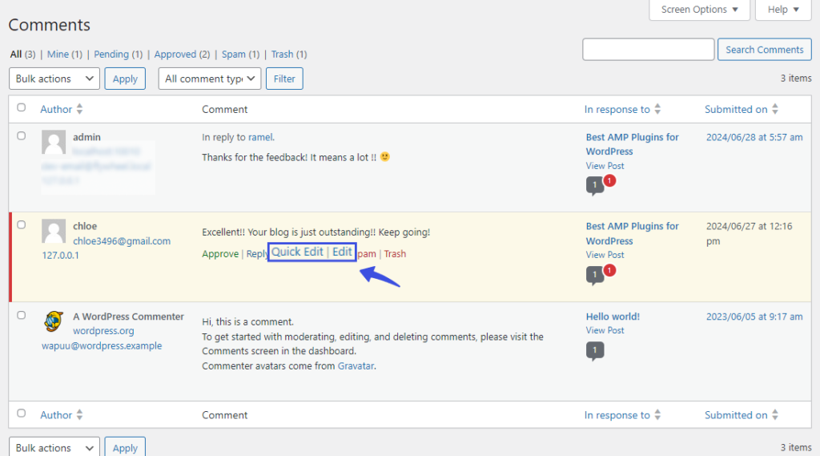Image resolution: width=820 pixels, height=456 pixels.
Task: Click View Post in admin's row
Action: click(x=605, y=166)
